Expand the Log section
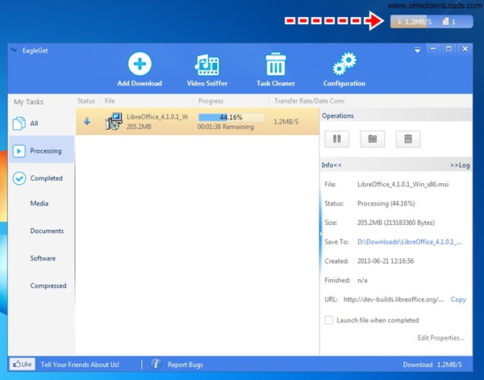 [x=460, y=165]
